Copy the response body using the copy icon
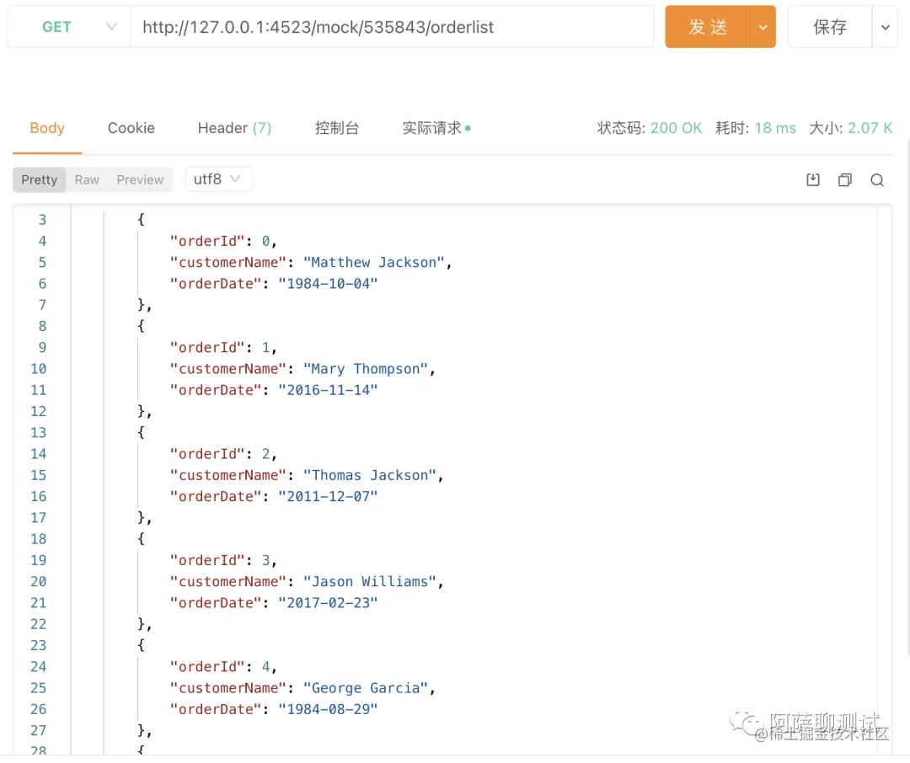The image size is (910, 763). tap(845, 180)
